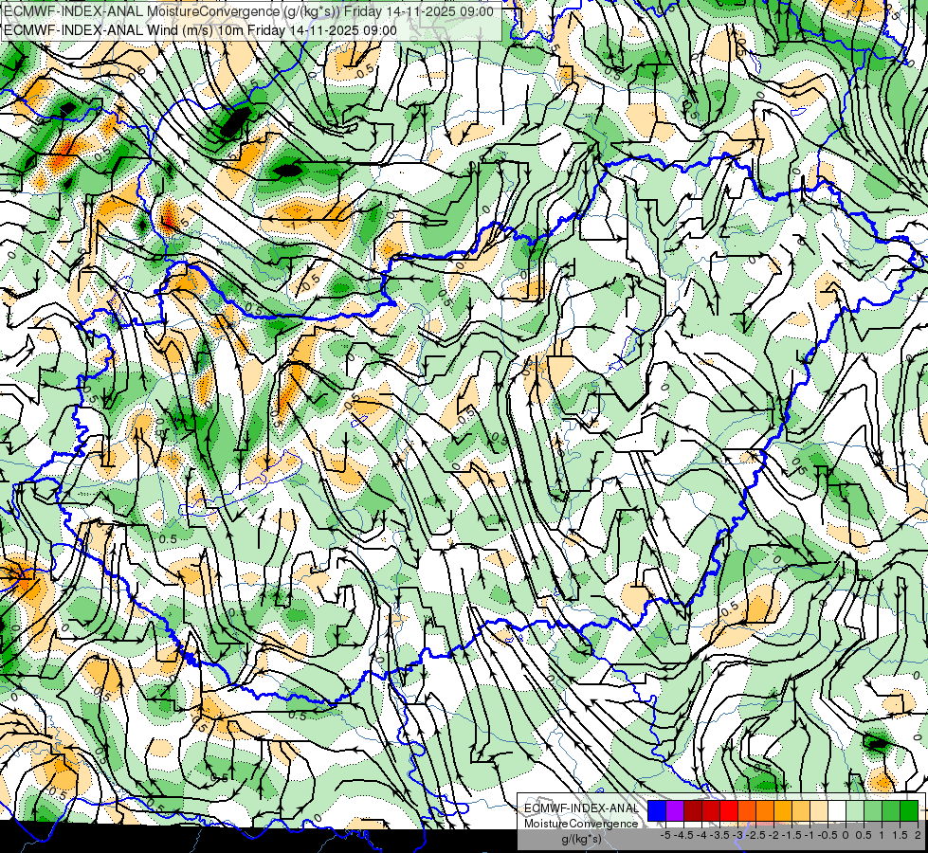Click the blue legend swatch below -5
This screenshot has width=928, height=853.
click(x=657, y=811)
